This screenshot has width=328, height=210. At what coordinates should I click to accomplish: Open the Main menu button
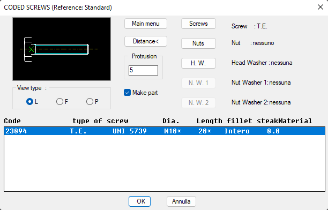pyautogui.click(x=146, y=24)
